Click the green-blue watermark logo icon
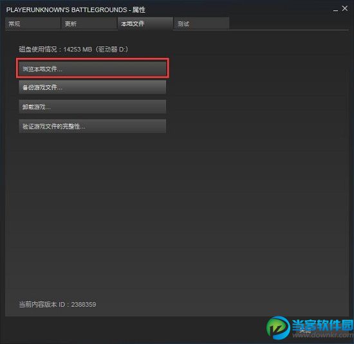 (x=278, y=327)
